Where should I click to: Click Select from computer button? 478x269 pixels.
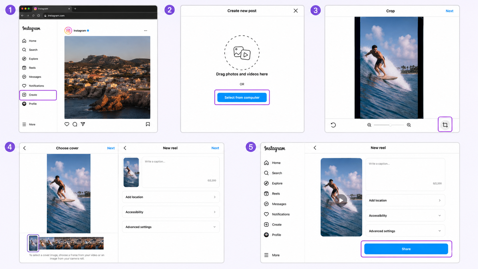pyautogui.click(x=242, y=97)
